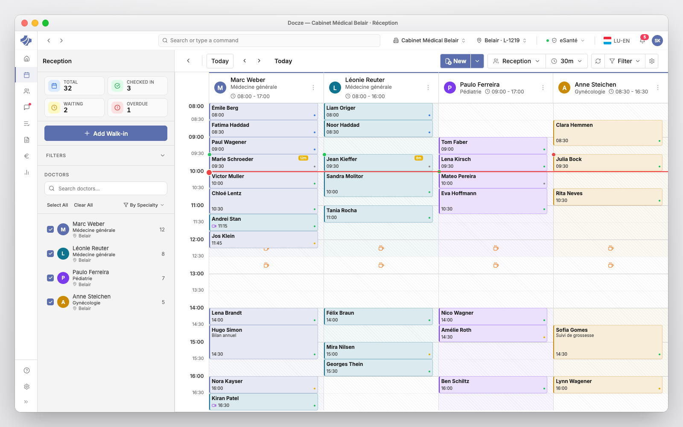The width and height of the screenshot is (683, 427).
Task: Collapse the Reception panel with the back arrow
Action: 188,61
